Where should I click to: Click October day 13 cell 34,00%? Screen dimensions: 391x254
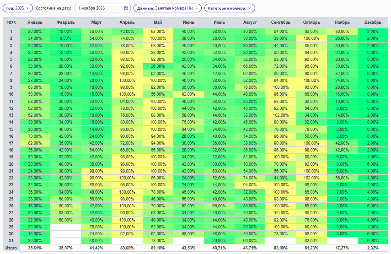[x=311, y=115]
